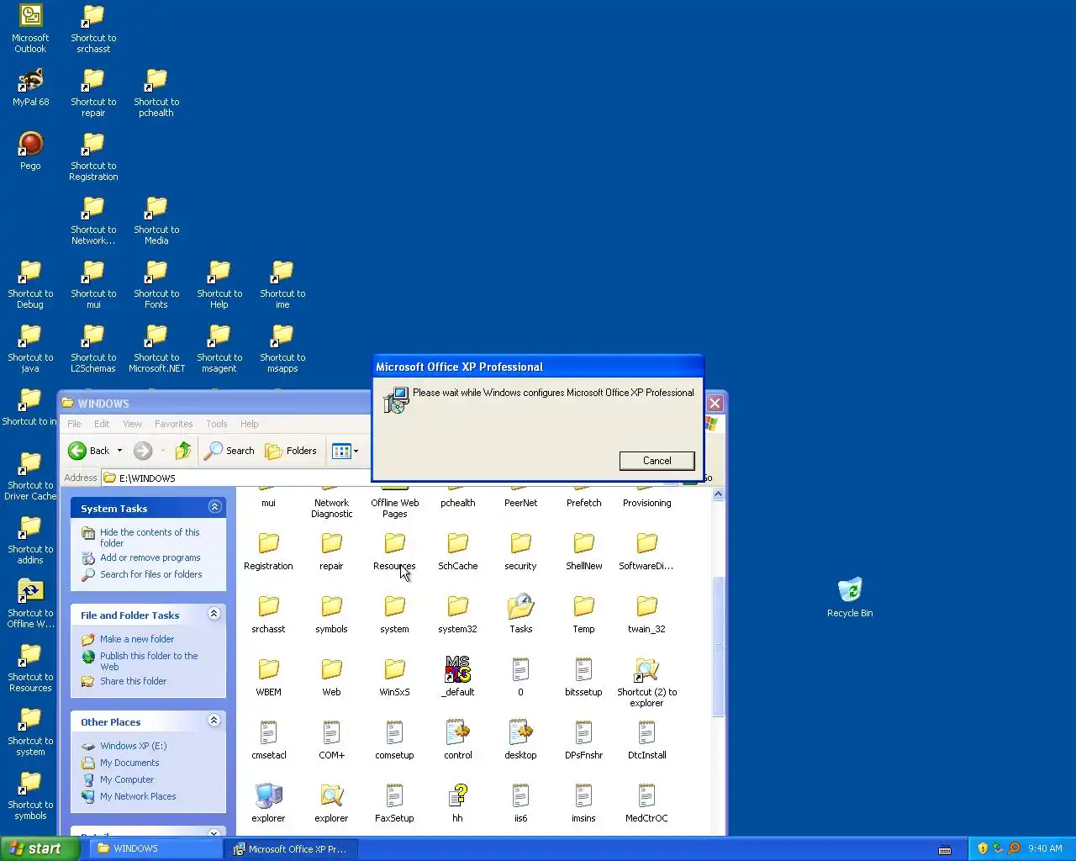Cancel the Office XP configuration dialog
The image size is (1076, 861).
point(657,461)
